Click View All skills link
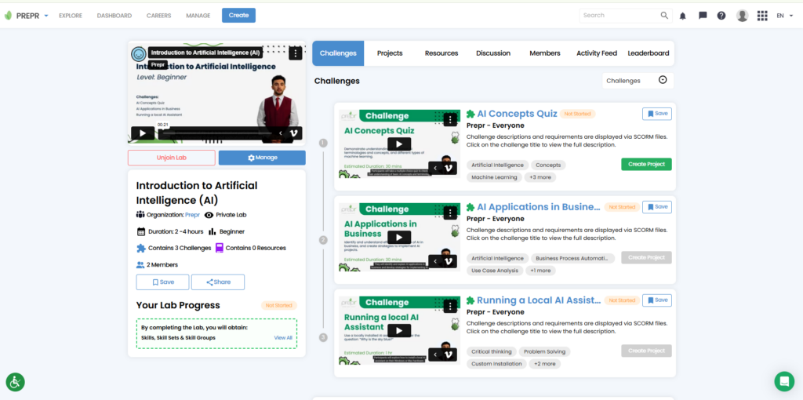 coord(283,337)
